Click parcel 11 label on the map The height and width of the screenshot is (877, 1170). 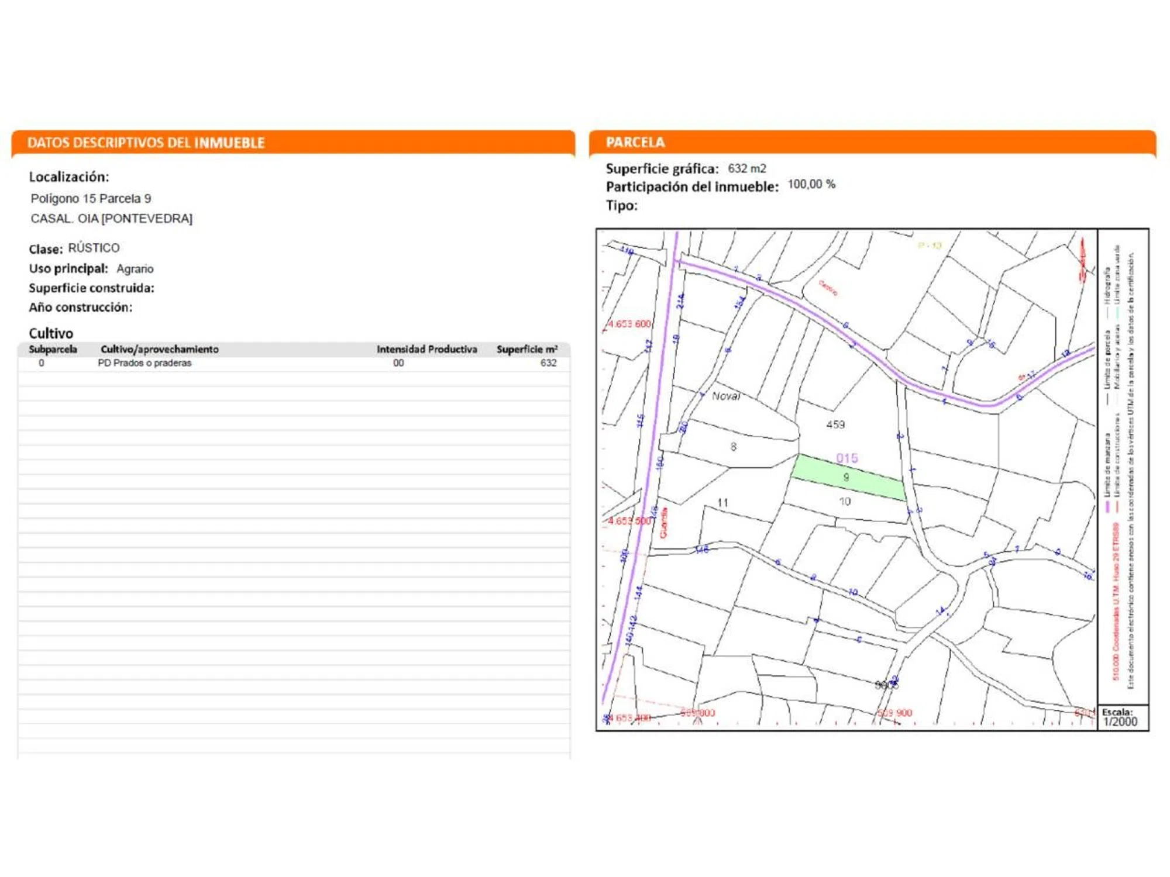[x=723, y=503]
